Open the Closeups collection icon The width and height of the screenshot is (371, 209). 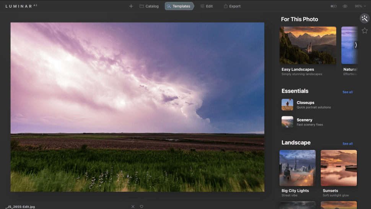pyautogui.click(x=287, y=104)
